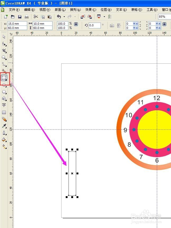
Task: Open the 编辑(E) menu
Action: point(30,10)
